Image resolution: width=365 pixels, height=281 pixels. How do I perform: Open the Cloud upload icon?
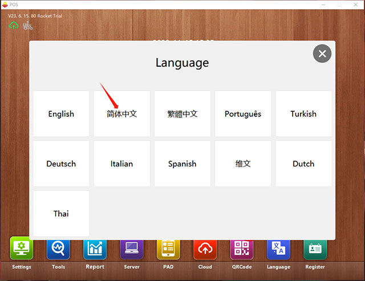[205, 249]
